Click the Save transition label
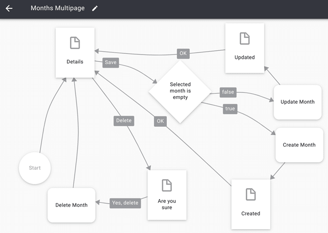Screen dimensions: 328x233 [x=110, y=63]
